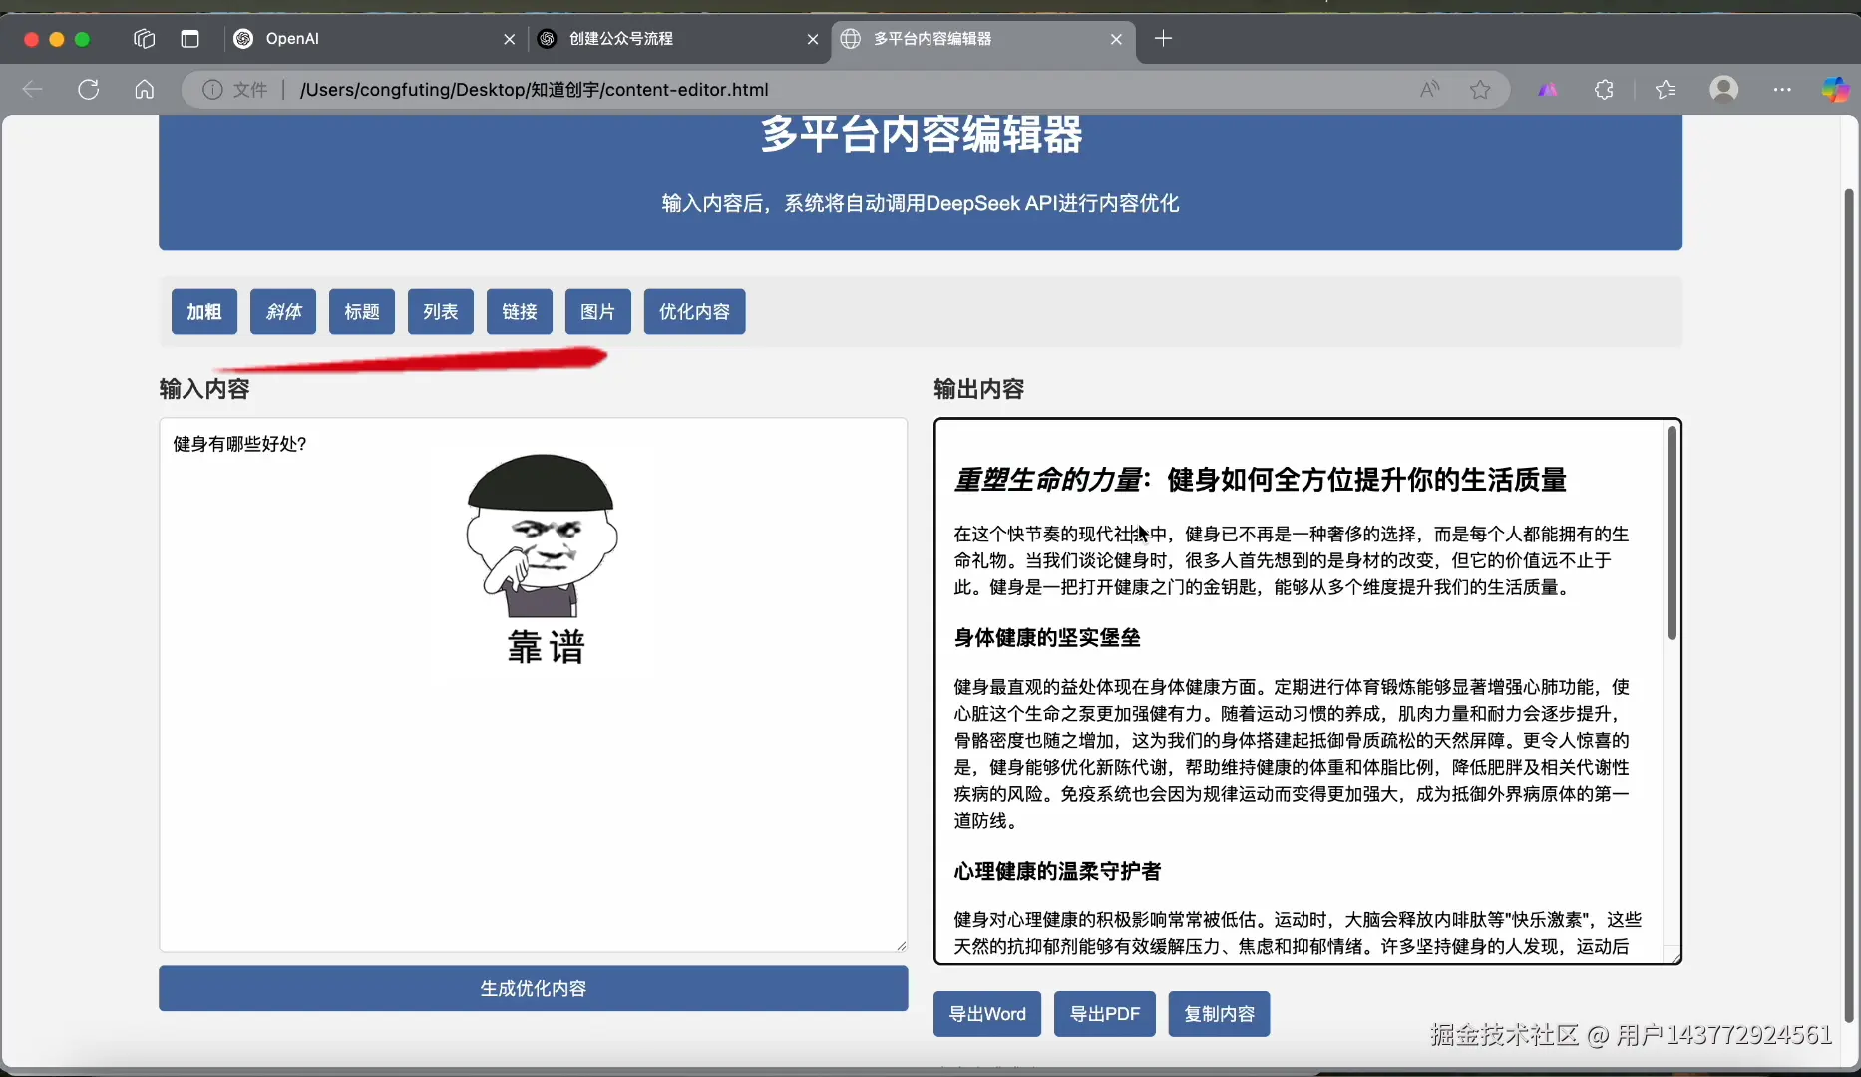This screenshot has width=1861, height=1077.
Task: Go back to the previous page
Action: [x=31, y=89]
